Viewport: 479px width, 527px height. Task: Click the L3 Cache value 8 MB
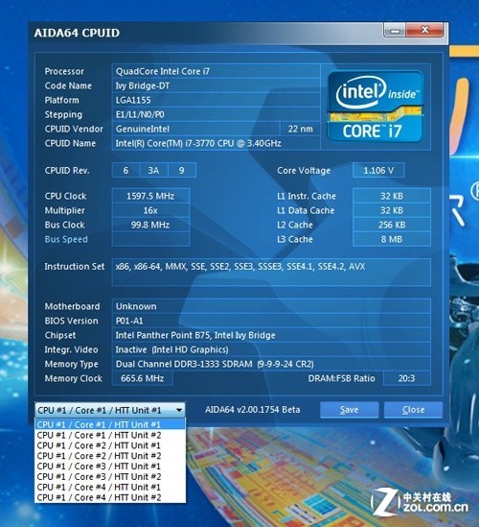pos(392,239)
